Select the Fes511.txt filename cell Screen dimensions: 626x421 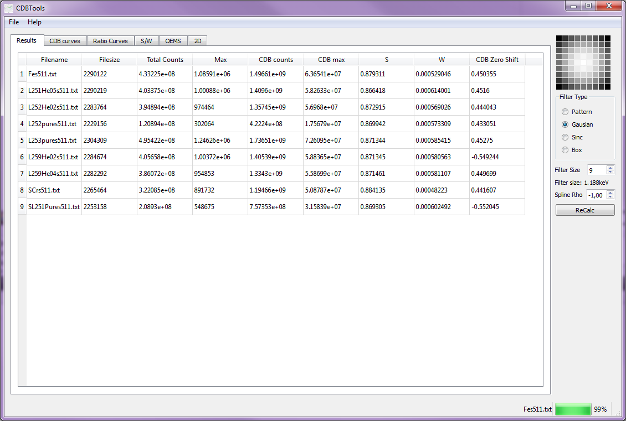click(x=54, y=74)
